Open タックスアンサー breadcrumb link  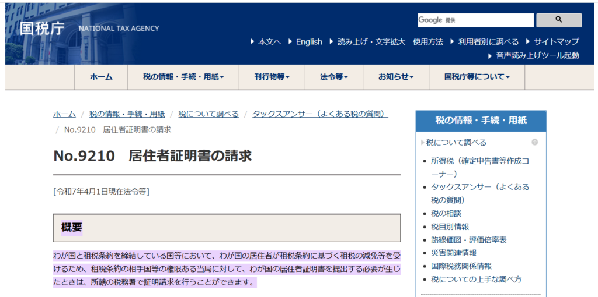(x=320, y=114)
